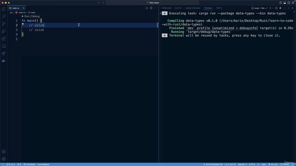Viewport: 296px width, 166px height.
Task: Toggle the bottom panel layout icon
Action: point(285,3)
